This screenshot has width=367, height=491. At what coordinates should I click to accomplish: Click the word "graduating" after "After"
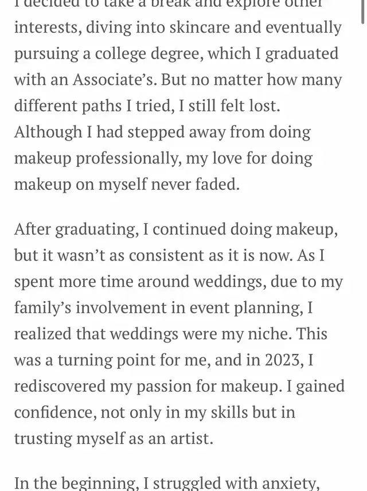coord(93,229)
